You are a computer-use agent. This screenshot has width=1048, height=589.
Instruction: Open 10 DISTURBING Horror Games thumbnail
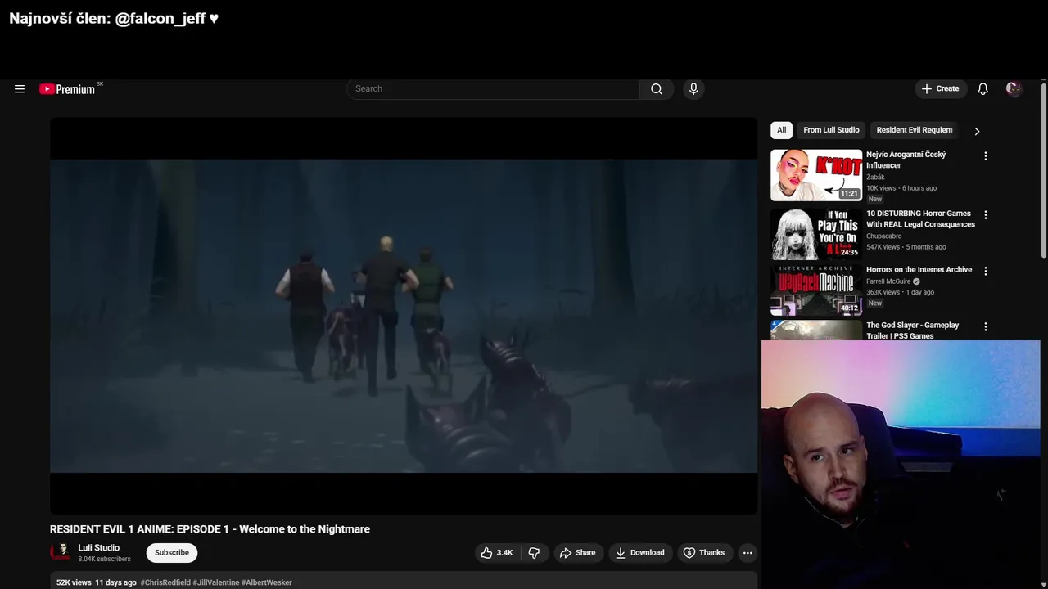[x=816, y=234]
